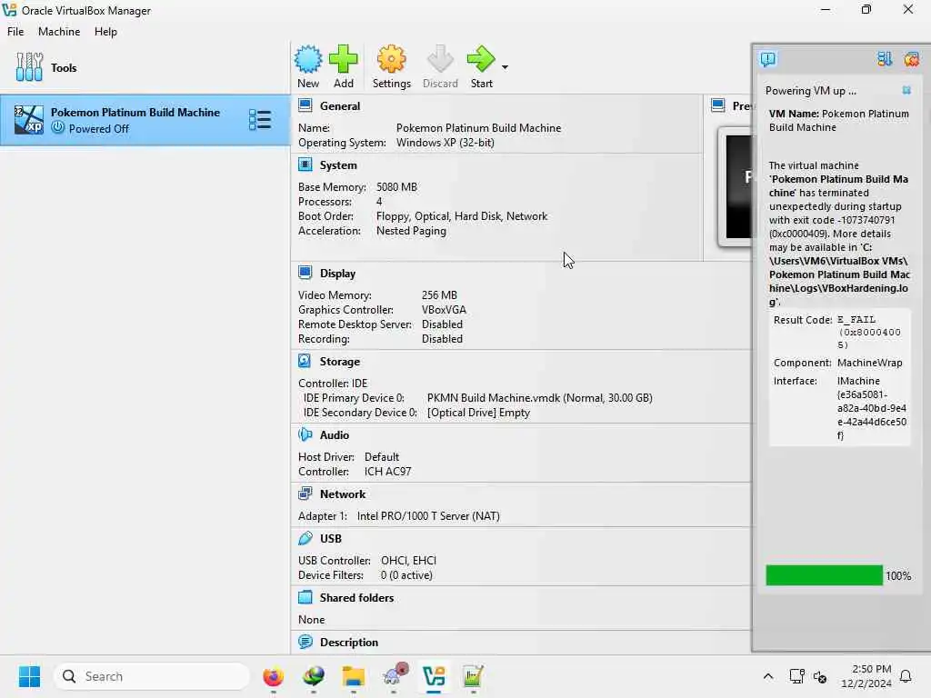Screen dimensions: 931x698
Task: Open Storage settings header link
Action: pyautogui.click(x=340, y=362)
